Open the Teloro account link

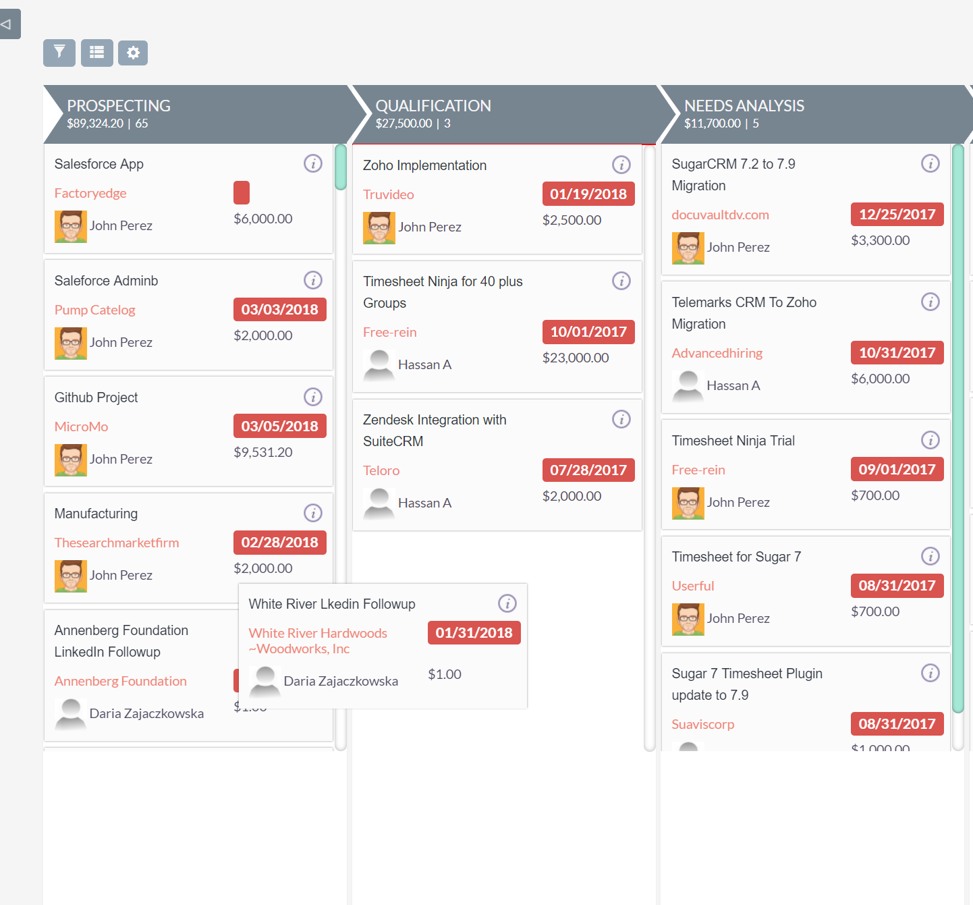coord(381,470)
